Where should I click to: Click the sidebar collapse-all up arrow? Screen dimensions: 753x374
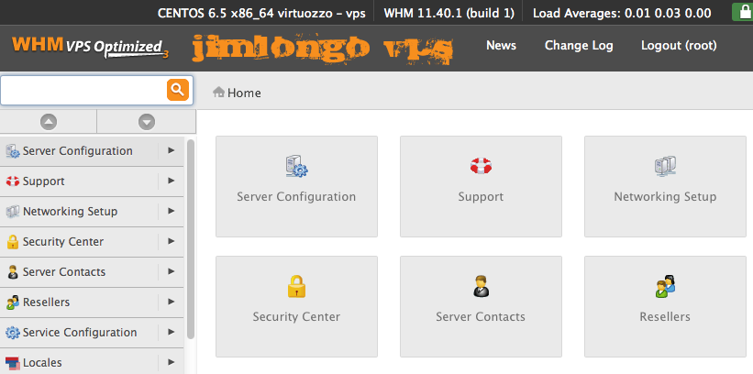(x=49, y=122)
